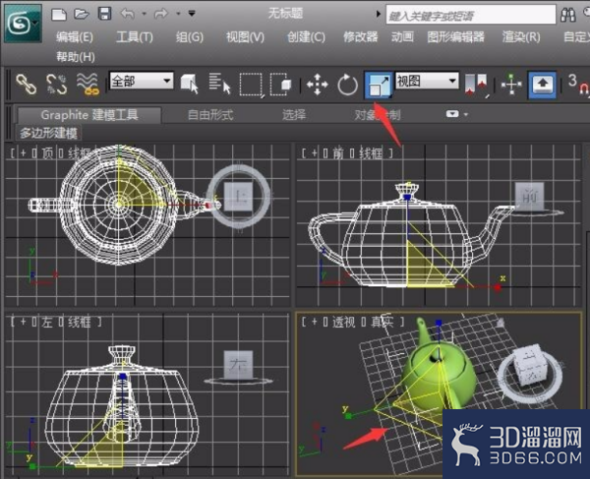The image size is (590, 479).
Task: Click front viewport ViewCube 前 face
Action: click(529, 196)
